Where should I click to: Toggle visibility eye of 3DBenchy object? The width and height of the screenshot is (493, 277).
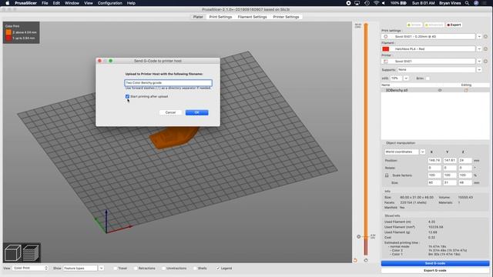(x=440, y=90)
